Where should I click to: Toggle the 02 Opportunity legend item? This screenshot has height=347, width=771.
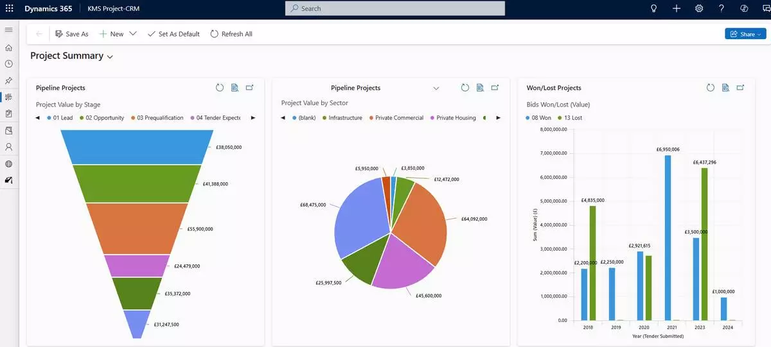pos(102,118)
